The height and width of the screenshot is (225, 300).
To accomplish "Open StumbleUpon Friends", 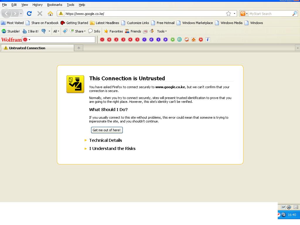I will tap(133, 31).
